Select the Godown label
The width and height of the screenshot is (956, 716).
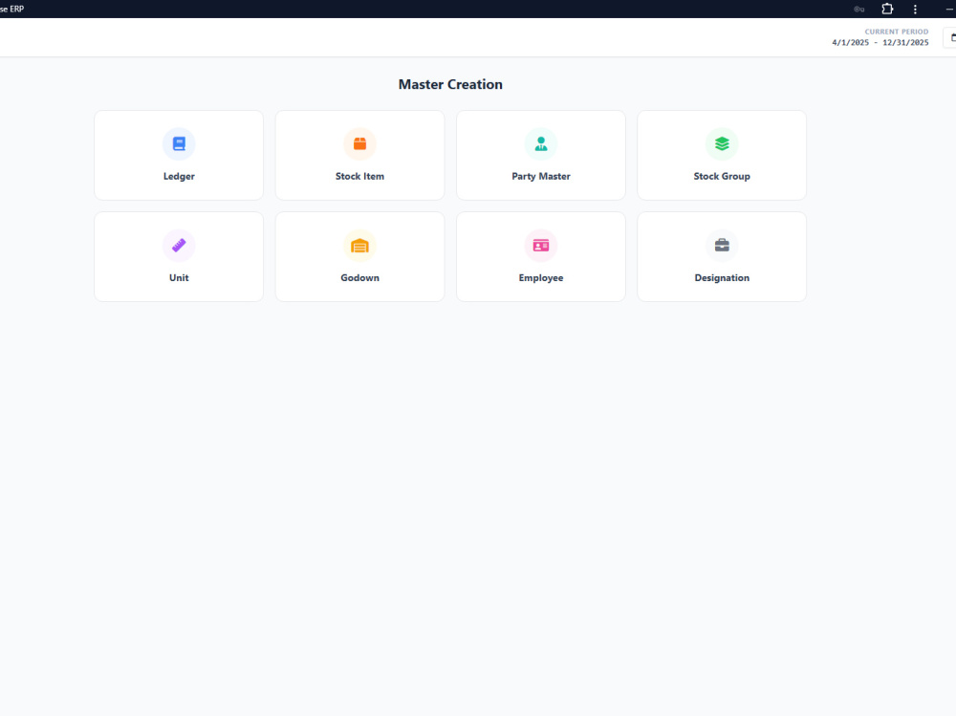tap(359, 277)
